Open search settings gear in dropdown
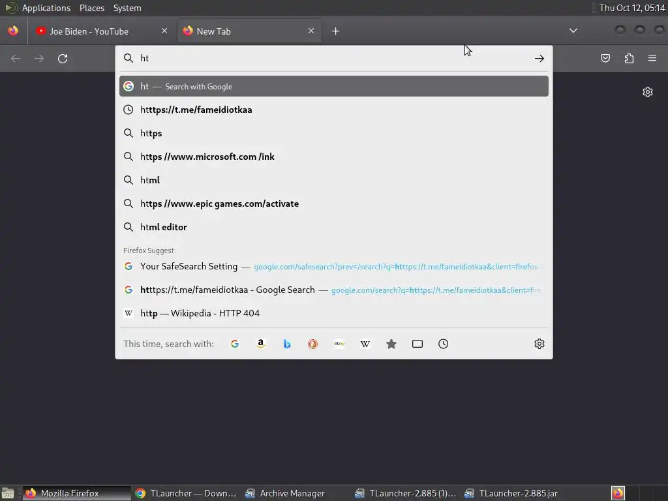The width and height of the screenshot is (668, 501). click(539, 344)
